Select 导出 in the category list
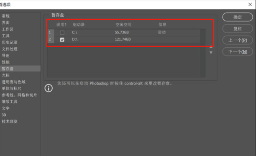The height and width of the screenshot is (156, 256). click(6, 56)
